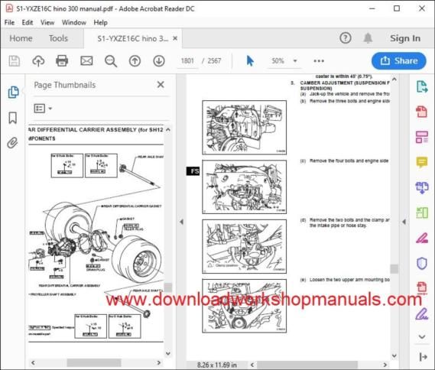Click total page count 2567
Screen dimensions: 435x370
click(214, 60)
